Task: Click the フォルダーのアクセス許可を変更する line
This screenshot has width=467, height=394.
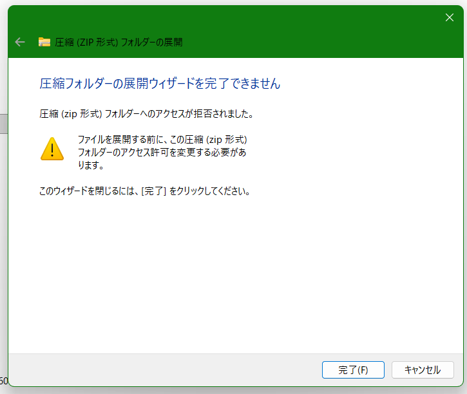Action: [162, 152]
